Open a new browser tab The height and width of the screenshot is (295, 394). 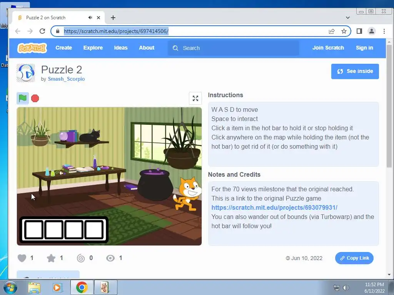pyautogui.click(x=113, y=18)
